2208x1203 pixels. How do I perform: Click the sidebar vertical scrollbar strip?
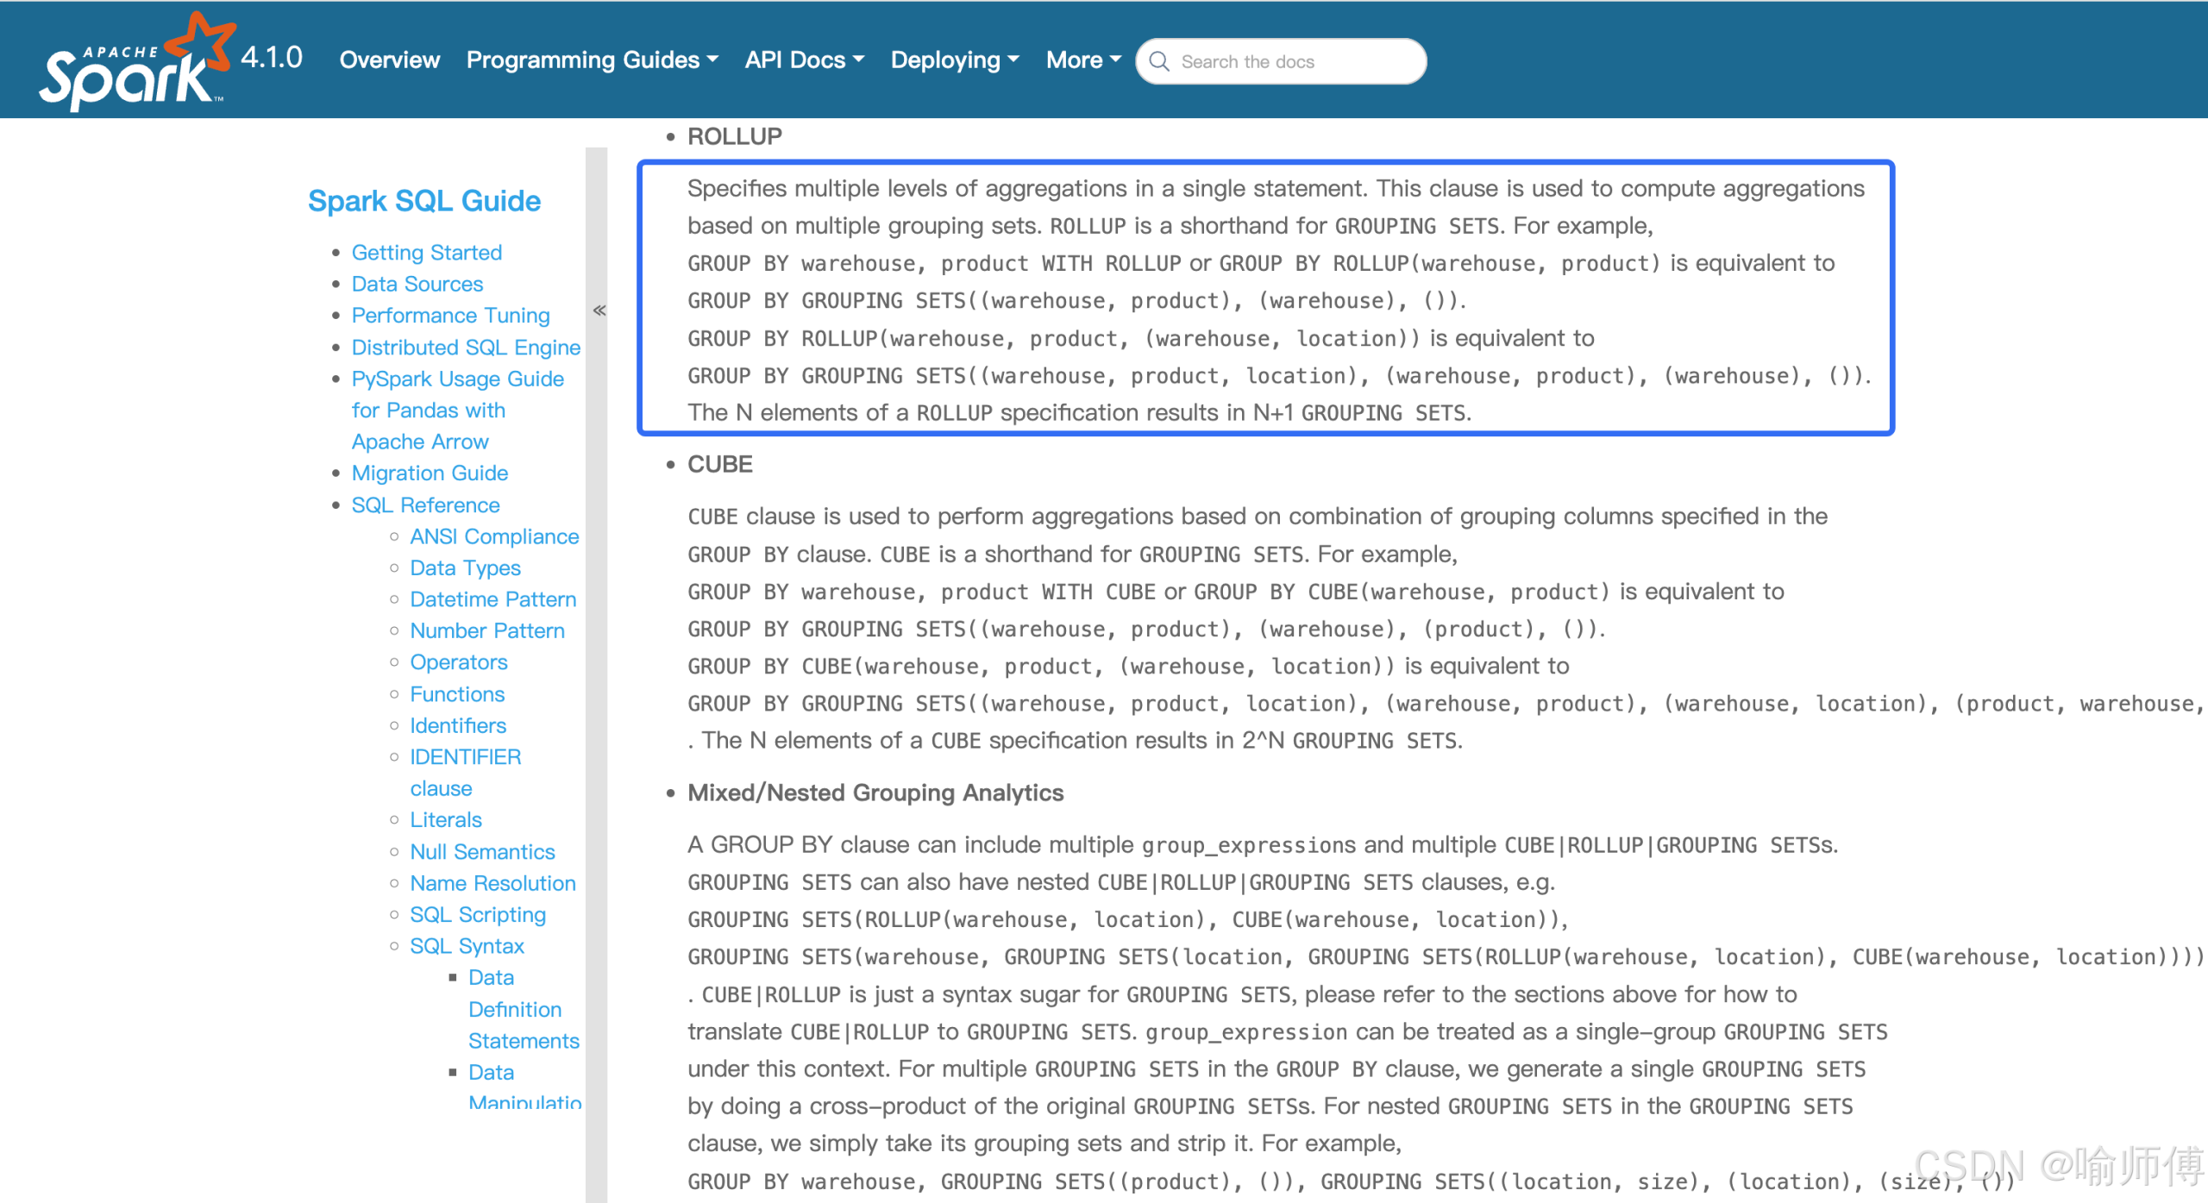point(596,690)
